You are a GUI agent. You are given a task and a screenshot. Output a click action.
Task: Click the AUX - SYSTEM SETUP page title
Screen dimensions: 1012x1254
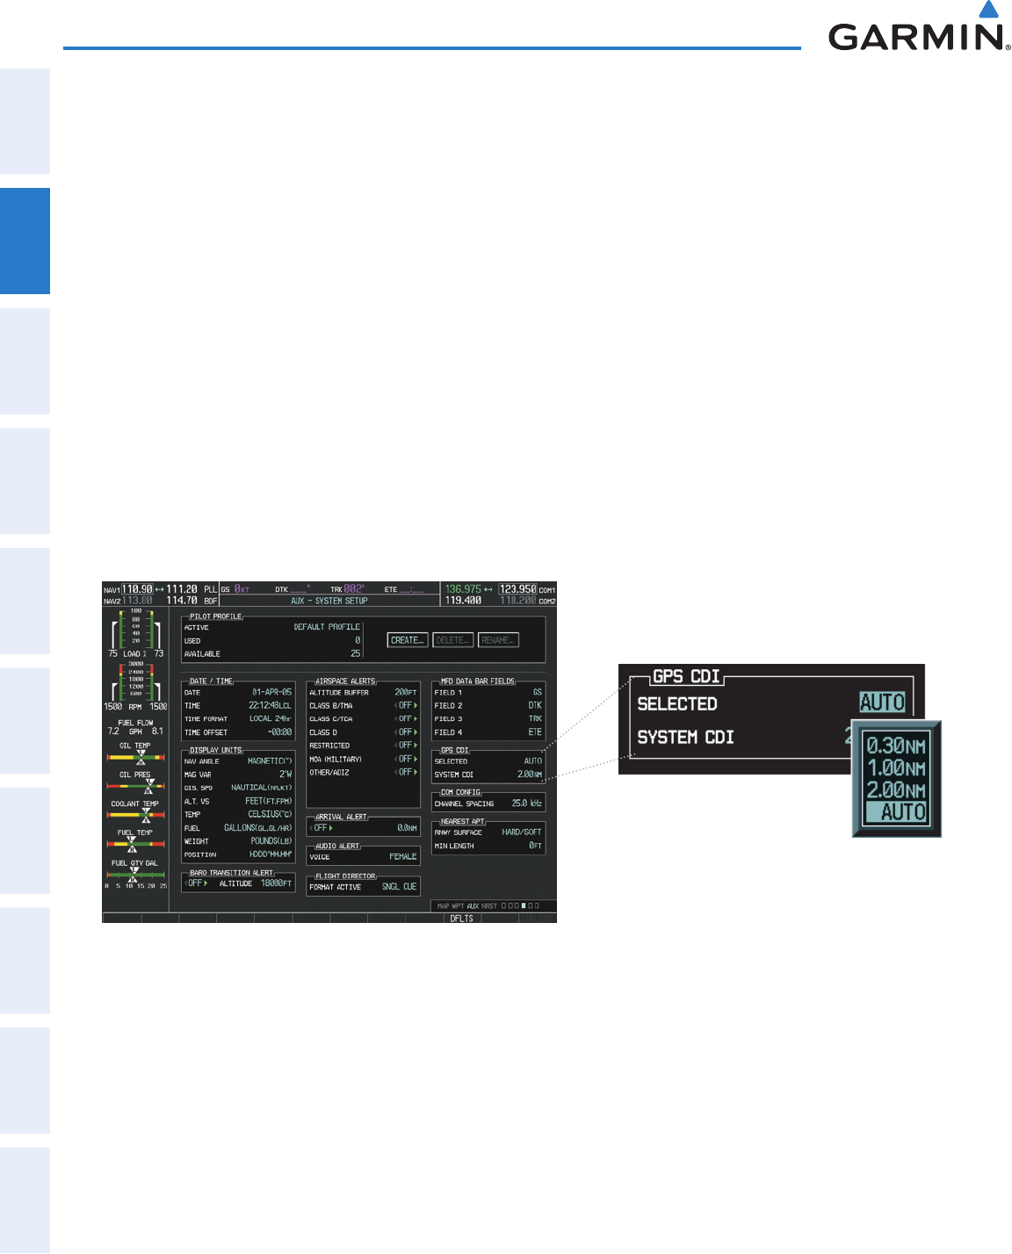pos(329,601)
